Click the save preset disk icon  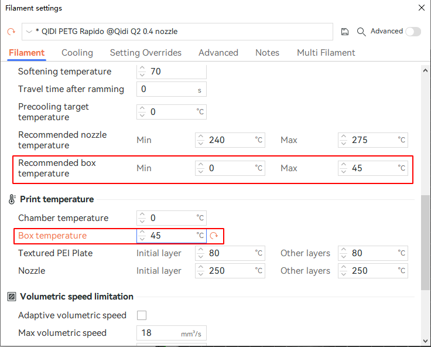coord(345,32)
